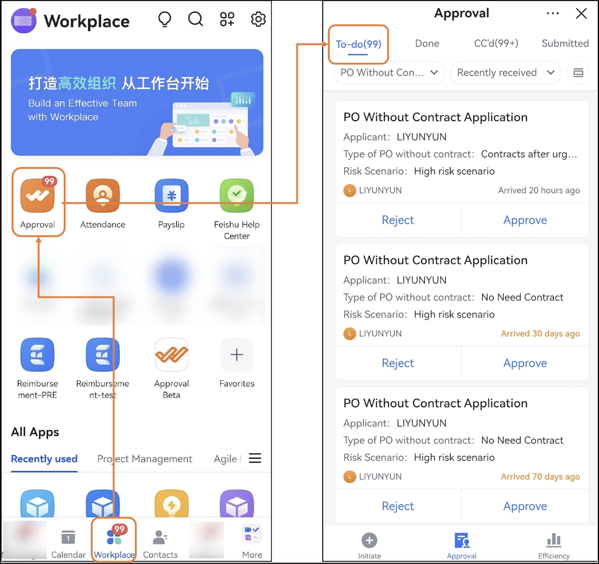Tap 'Arrived 20 hours ago' text
The height and width of the screenshot is (564, 599).
click(539, 190)
